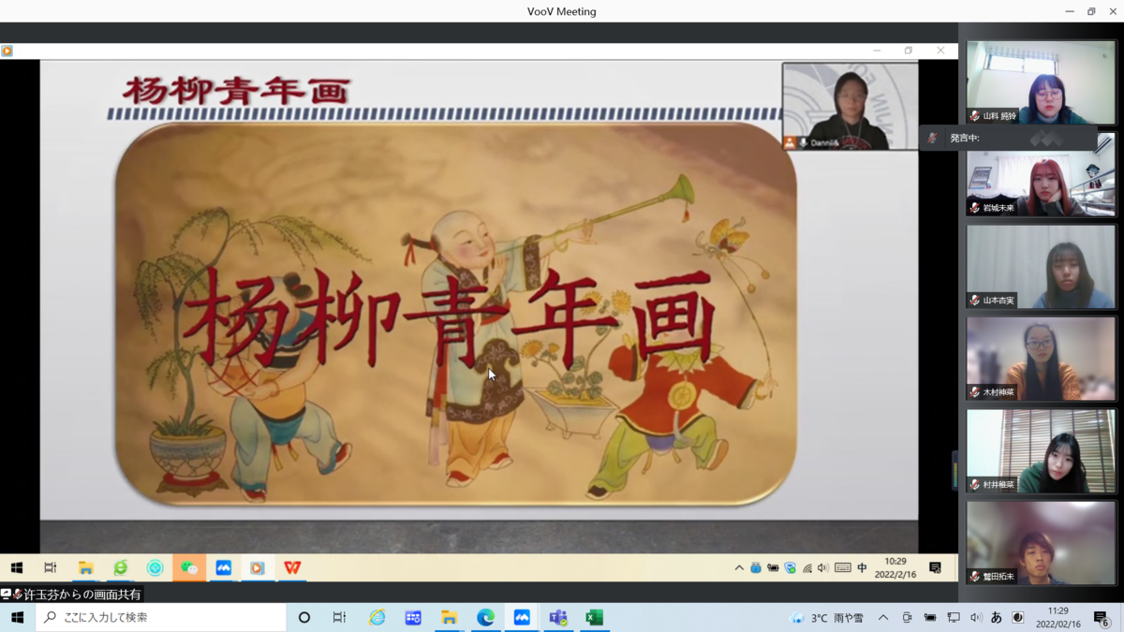Click the green browser icon in shared taskbar
Viewport: 1124px width, 632px height.
click(121, 567)
